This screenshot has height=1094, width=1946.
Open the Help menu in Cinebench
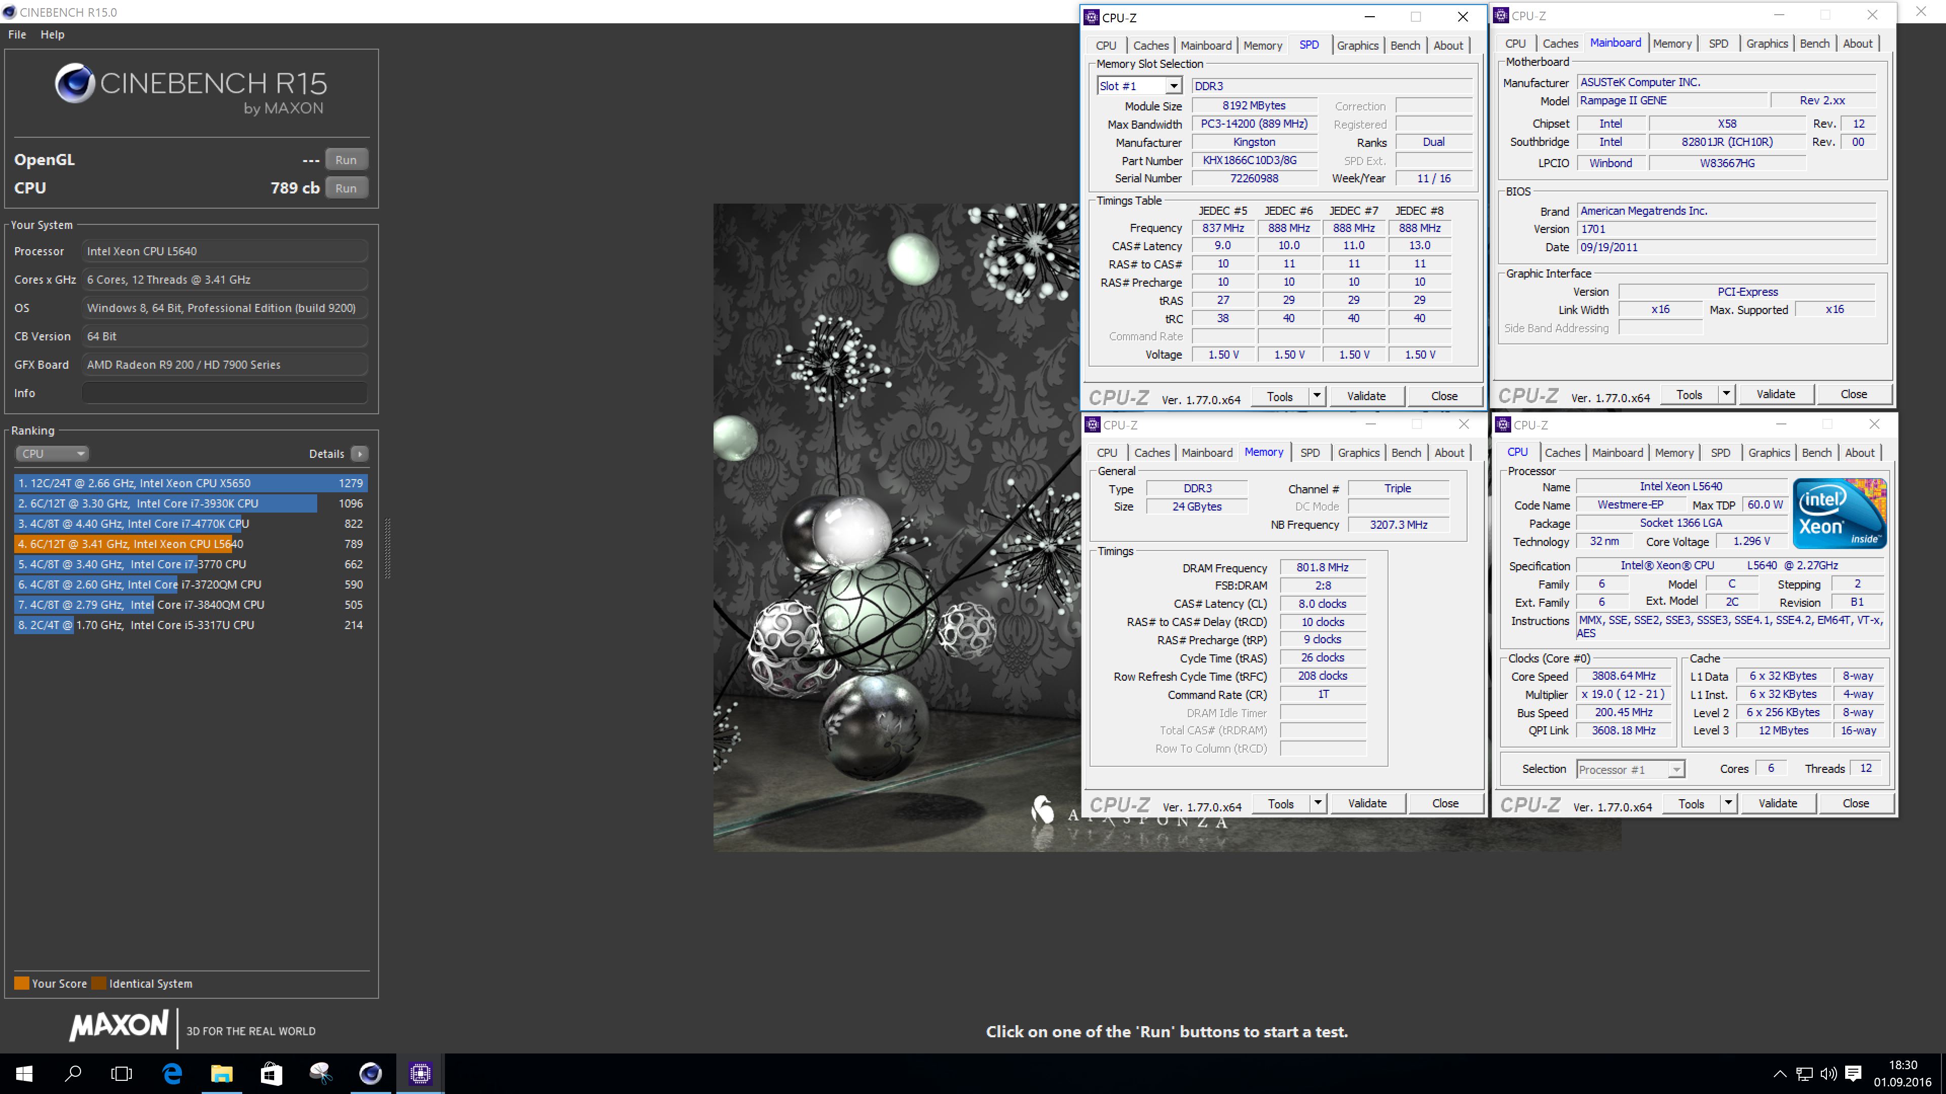pyautogui.click(x=52, y=35)
